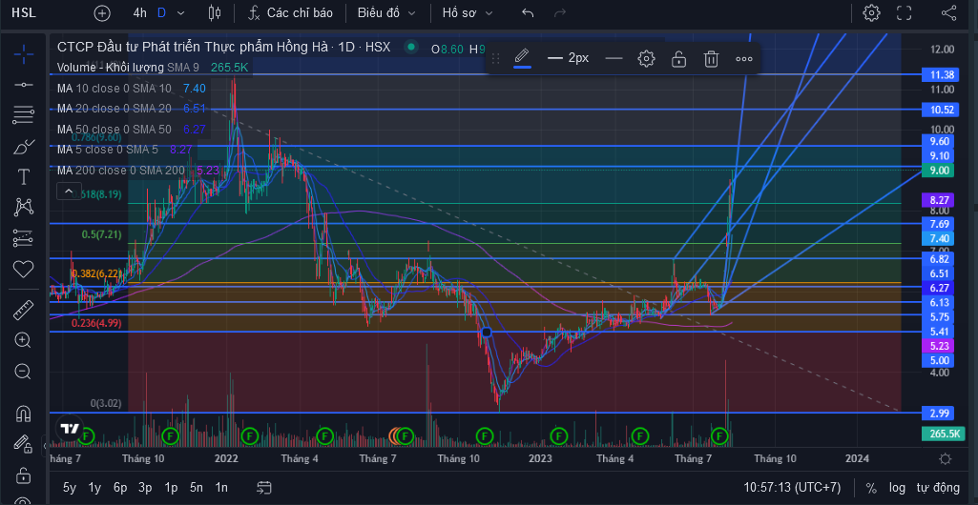Open the time axis settings gear
The image size is (978, 505).
tap(945, 459)
